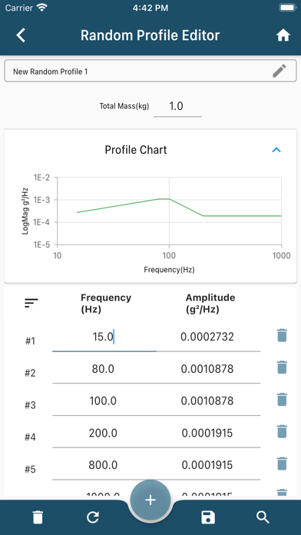Collapse the Profile Chart panel

coord(276,150)
